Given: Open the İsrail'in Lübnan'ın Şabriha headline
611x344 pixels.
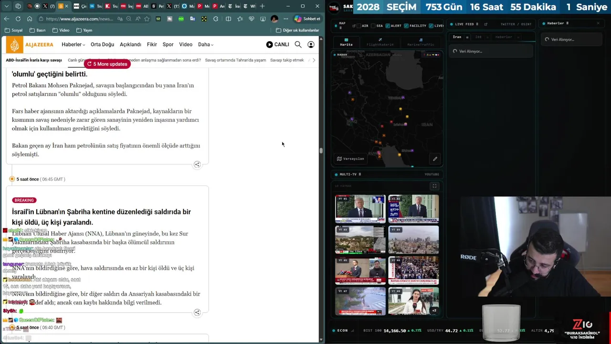Looking at the screenshot, I should 101,217.
